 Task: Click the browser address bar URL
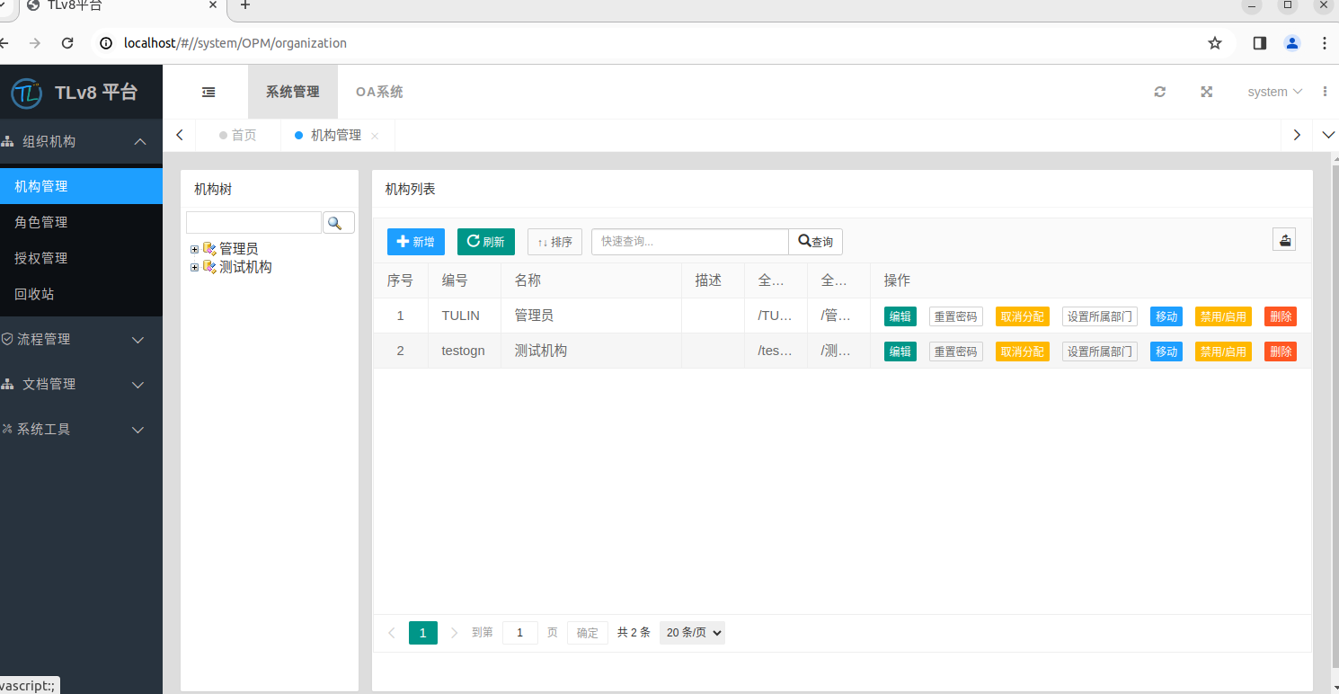click(x=235, y=42)
